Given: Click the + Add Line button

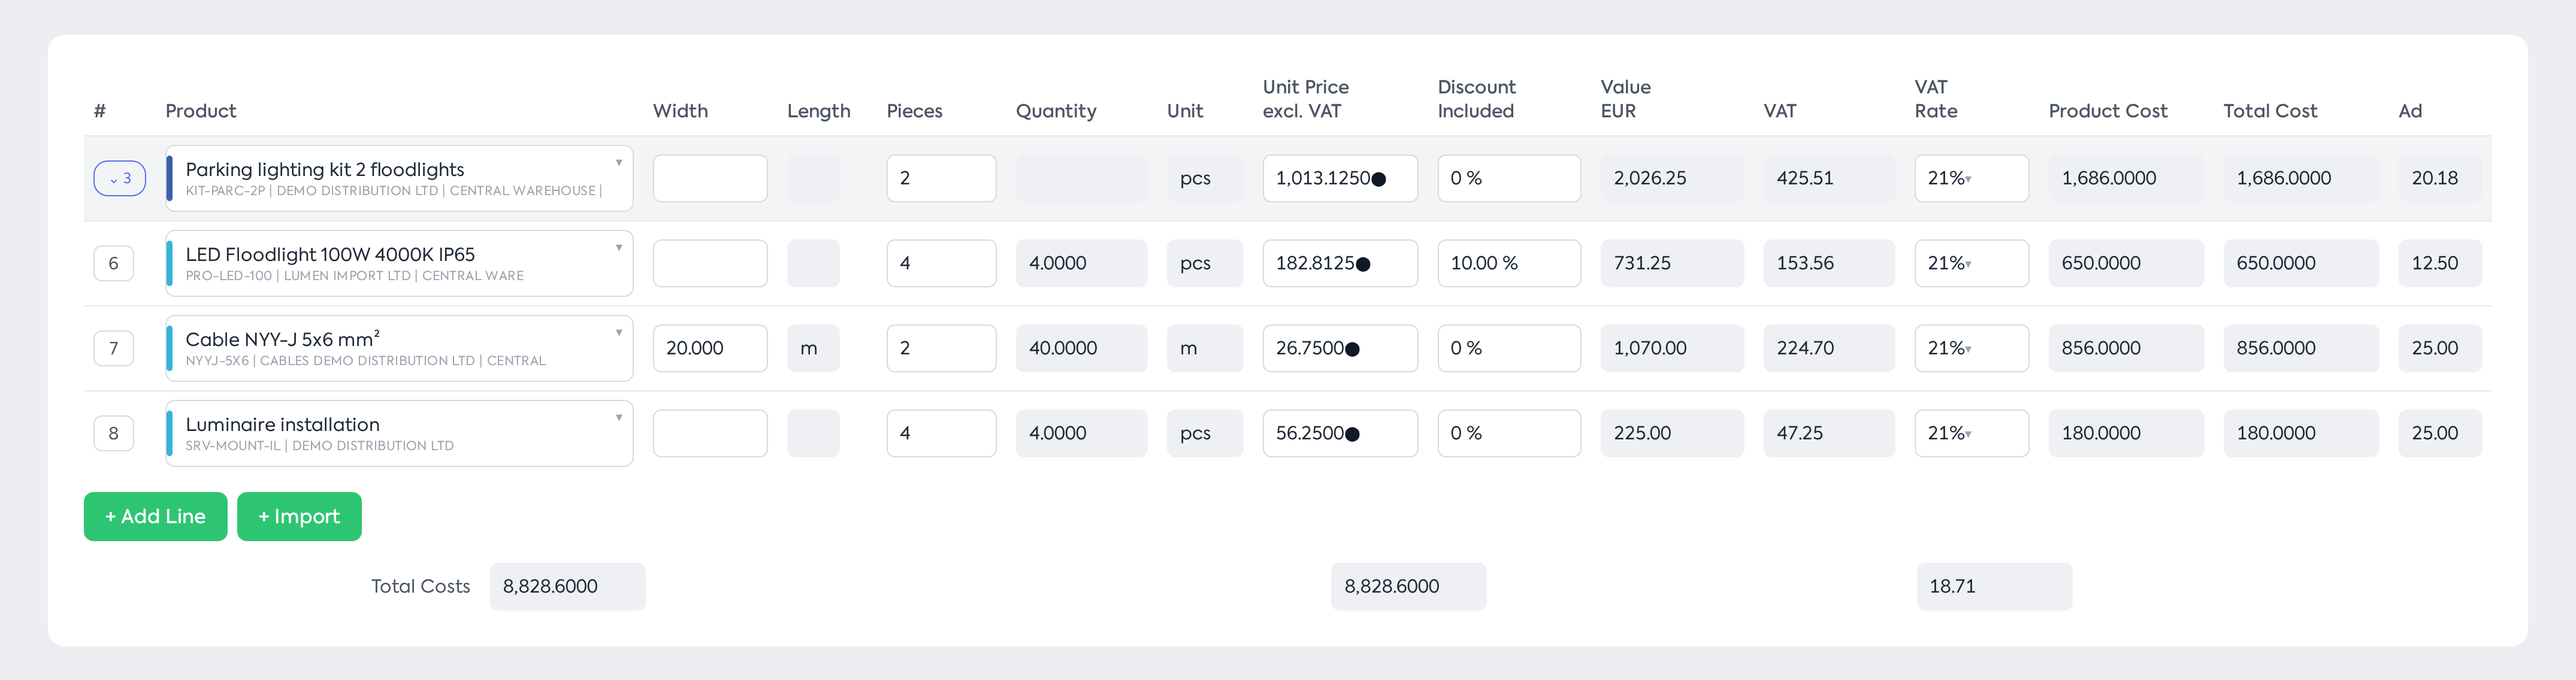Looking at the screenshot, I should [155, 516].
